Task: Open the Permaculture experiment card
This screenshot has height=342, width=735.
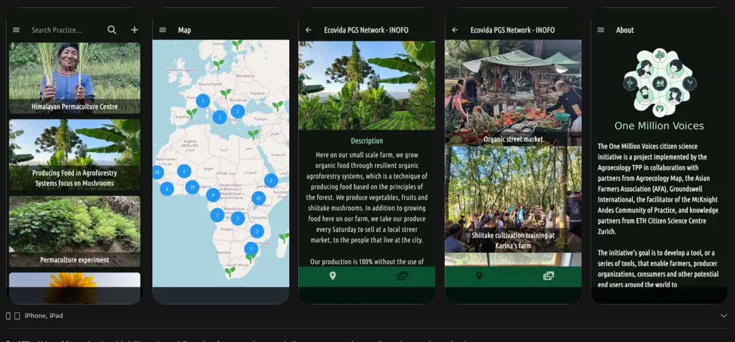Action: tap(75, 231)
